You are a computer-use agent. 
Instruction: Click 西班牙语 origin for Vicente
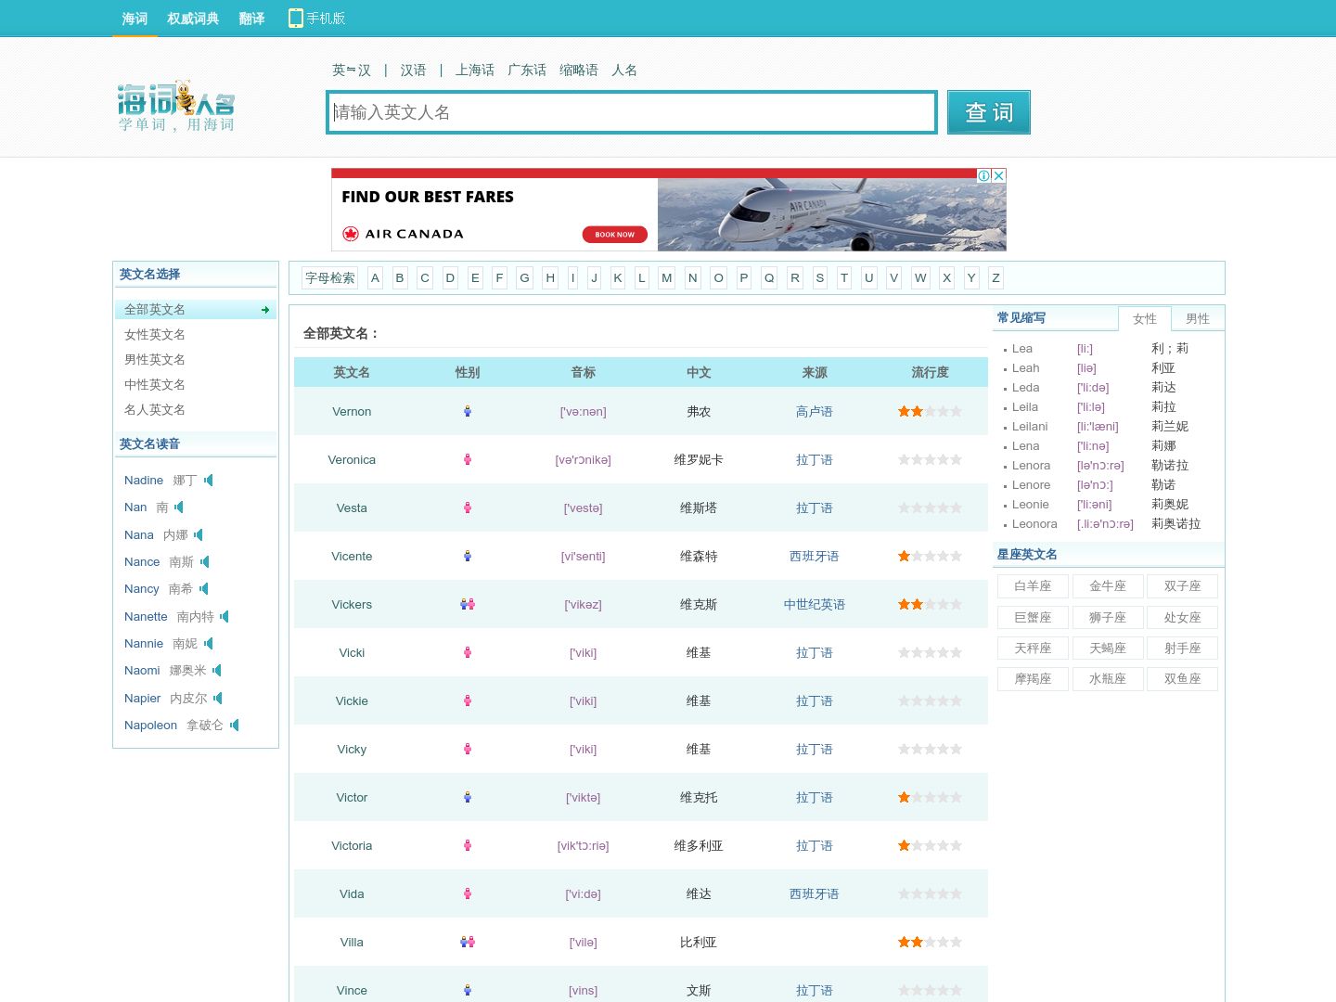point(814,556)
